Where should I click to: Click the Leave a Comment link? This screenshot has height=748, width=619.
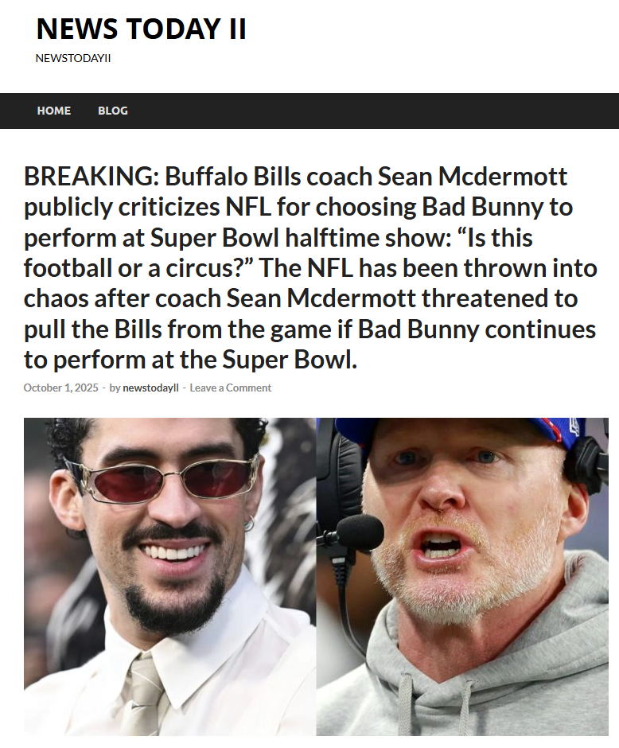click(x=231, y=388)
